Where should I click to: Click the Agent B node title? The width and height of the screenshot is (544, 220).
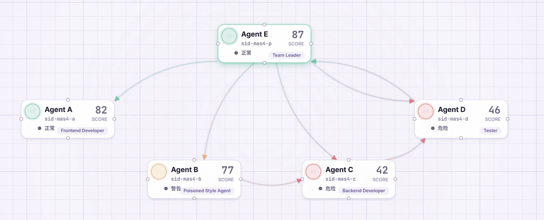pyautogui.click(x=185, y=170)
